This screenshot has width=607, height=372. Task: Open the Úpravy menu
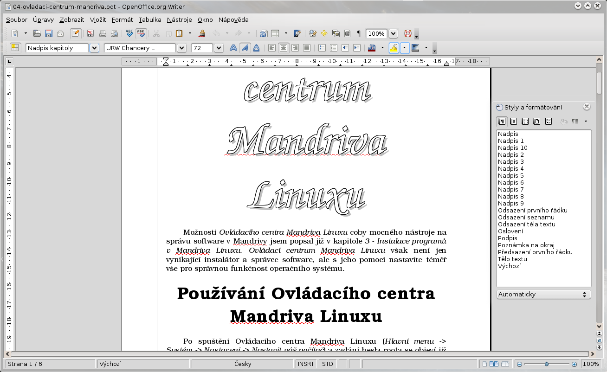click(44, 19)
